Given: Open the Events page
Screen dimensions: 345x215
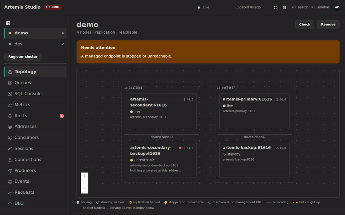Looking at the screenshot, I should 36,181.
